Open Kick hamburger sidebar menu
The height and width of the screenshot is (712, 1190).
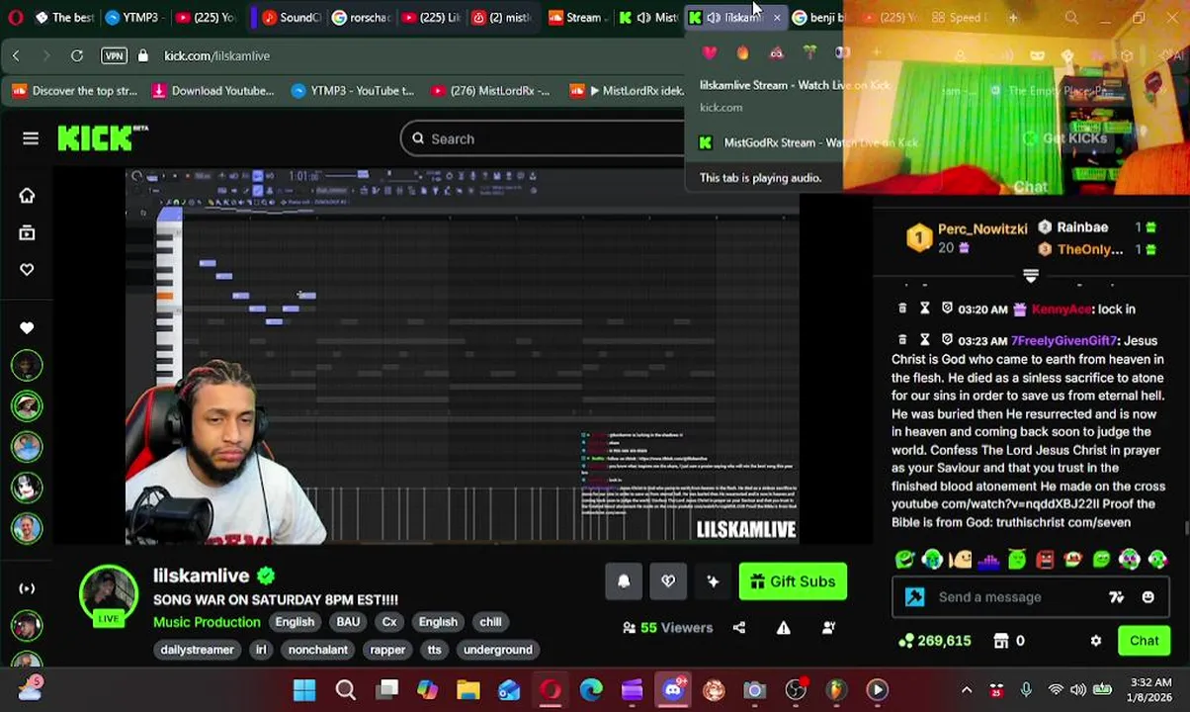coord(31,138)
